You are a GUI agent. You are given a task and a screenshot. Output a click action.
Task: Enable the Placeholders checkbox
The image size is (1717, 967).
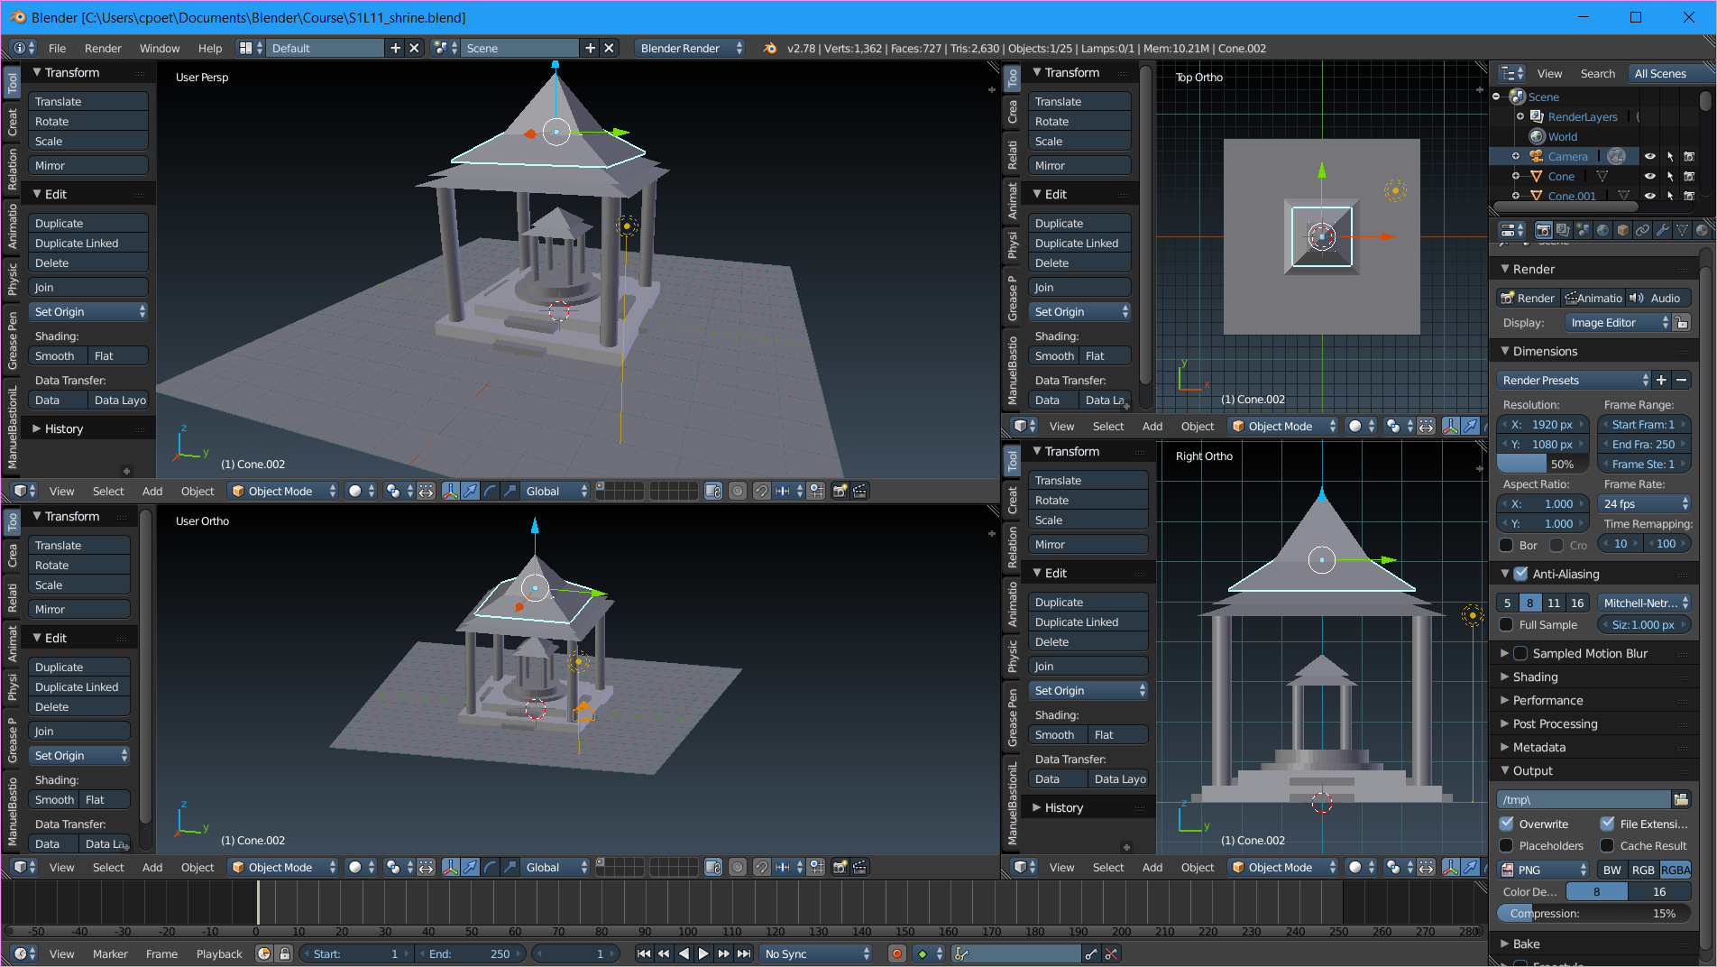pos(1506,845)
